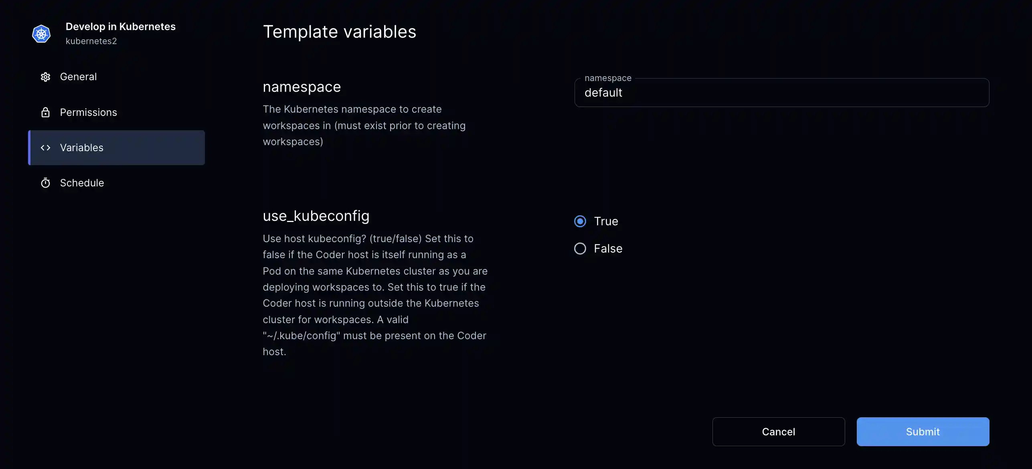The height and width of the screenshot is (469, 1032).
Task: Click the namespace variable heading
Action: [x=302, y=87]
